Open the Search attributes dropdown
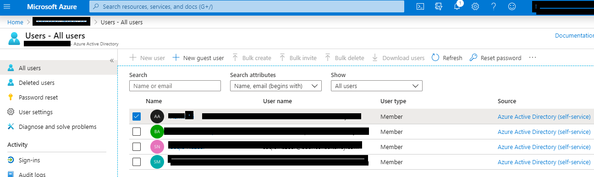This screenshot has height=177, width=594. click(x=276, y=86)
